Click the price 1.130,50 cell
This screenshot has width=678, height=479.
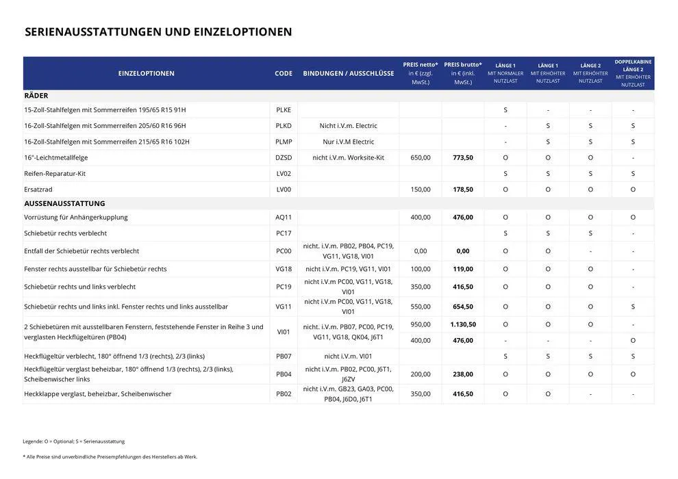(x=462, y=323)
